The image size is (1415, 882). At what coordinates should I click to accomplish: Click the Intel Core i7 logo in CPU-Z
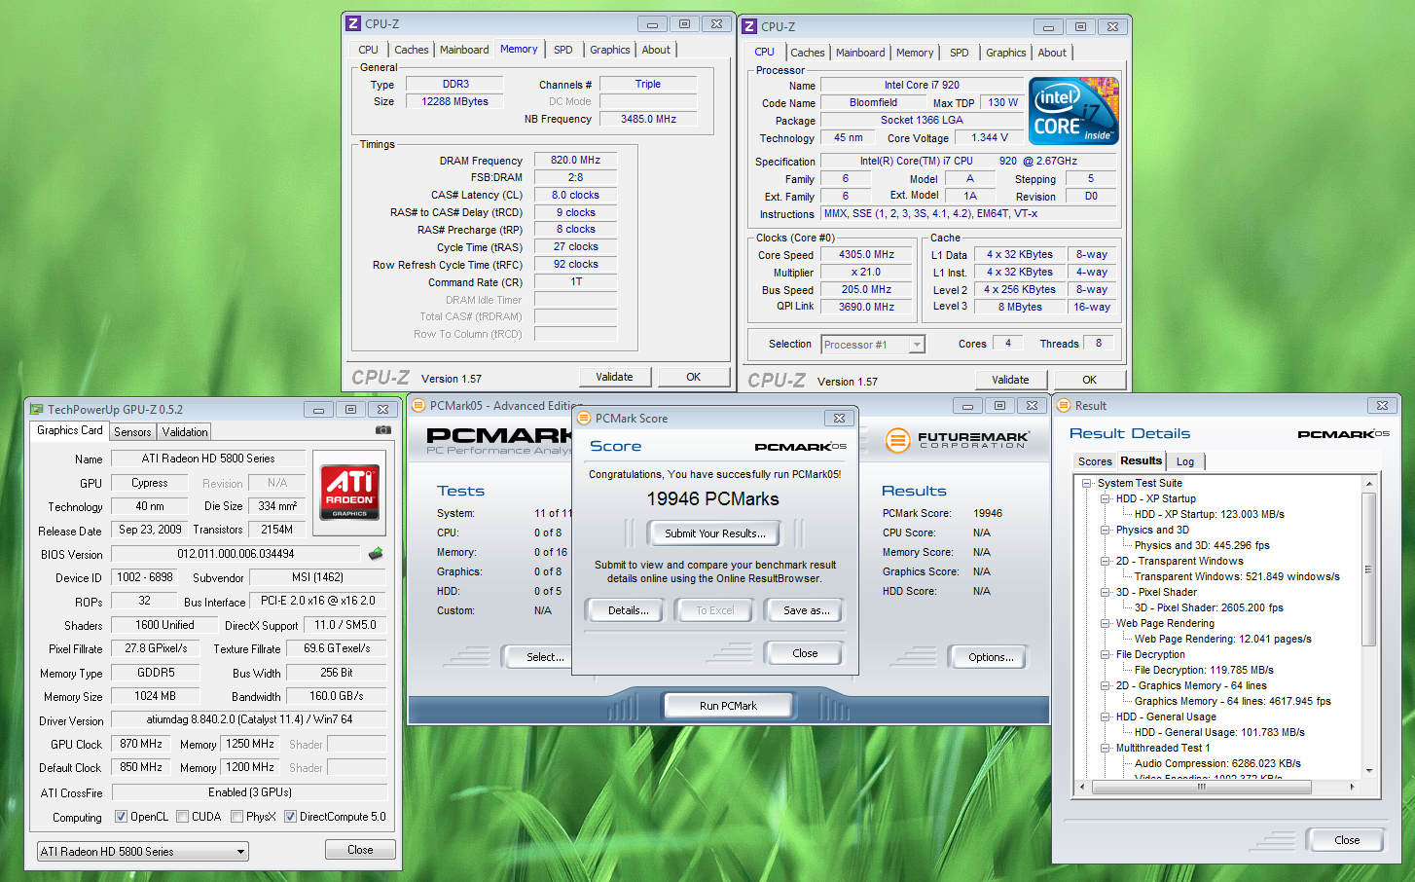point(1073,111)
